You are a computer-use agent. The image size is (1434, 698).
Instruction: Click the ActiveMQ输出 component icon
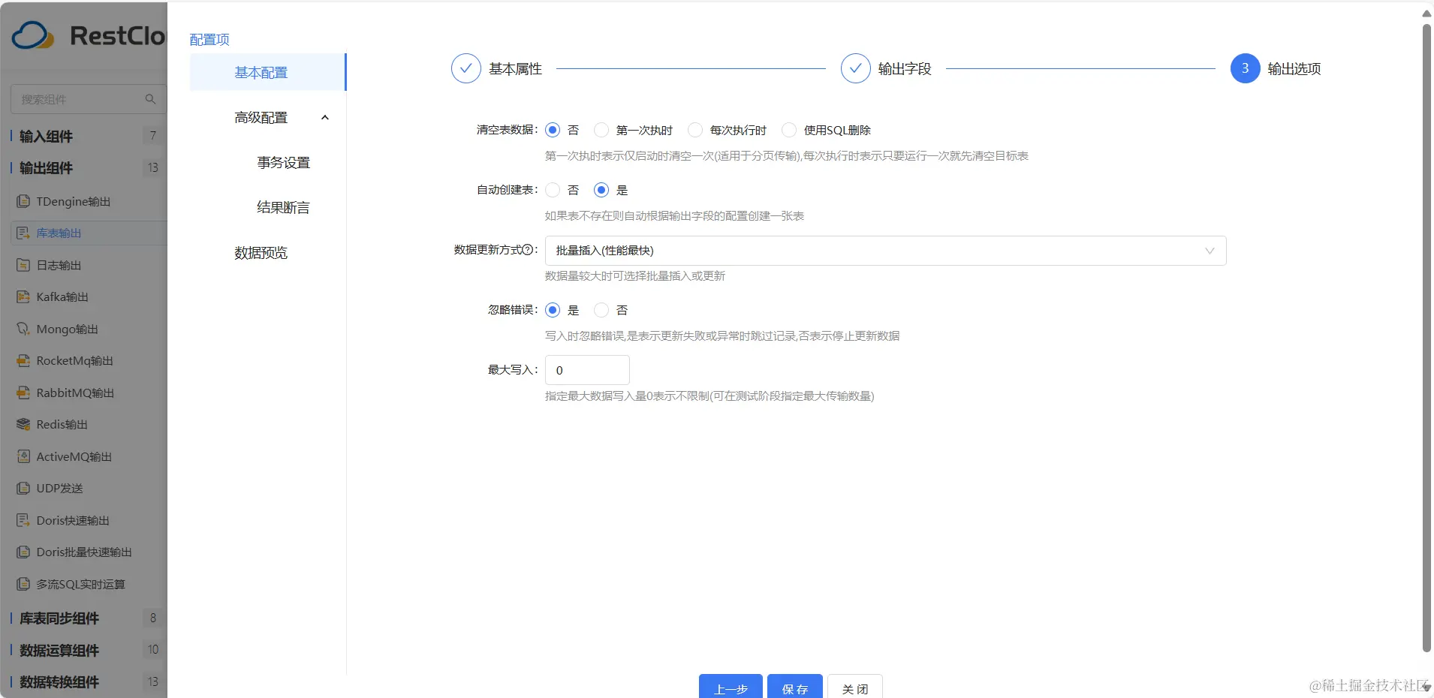[x=23, y=456]
